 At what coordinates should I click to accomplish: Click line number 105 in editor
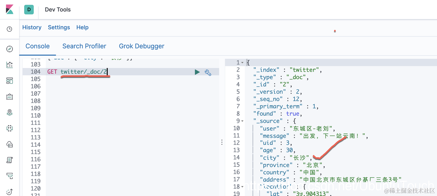pos(36,79)
